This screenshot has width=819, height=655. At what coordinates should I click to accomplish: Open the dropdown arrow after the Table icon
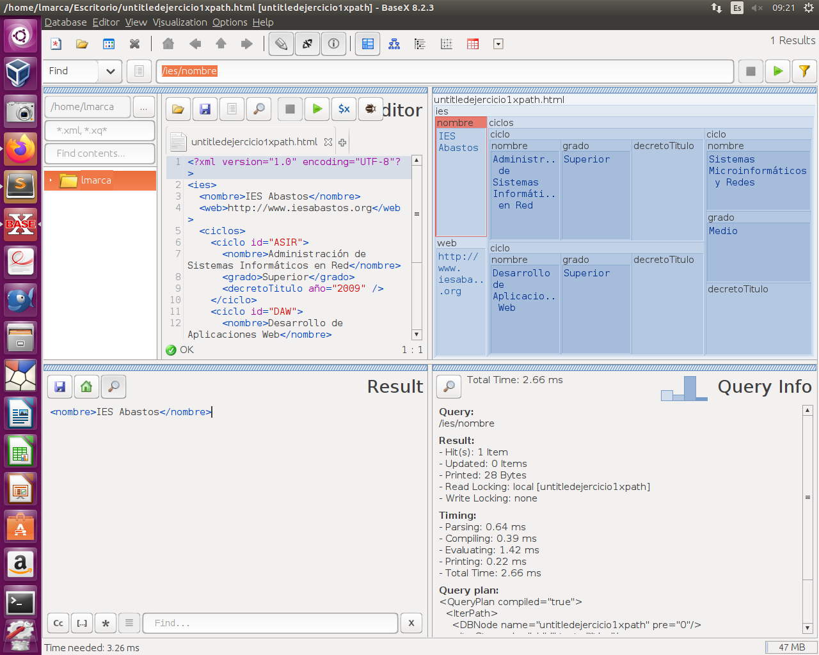point(498,44)
